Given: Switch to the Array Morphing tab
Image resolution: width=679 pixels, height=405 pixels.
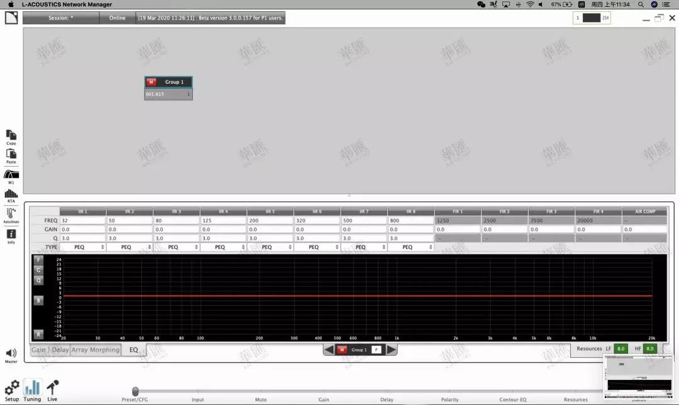Looking at the screenshot, I should [96, 350].
